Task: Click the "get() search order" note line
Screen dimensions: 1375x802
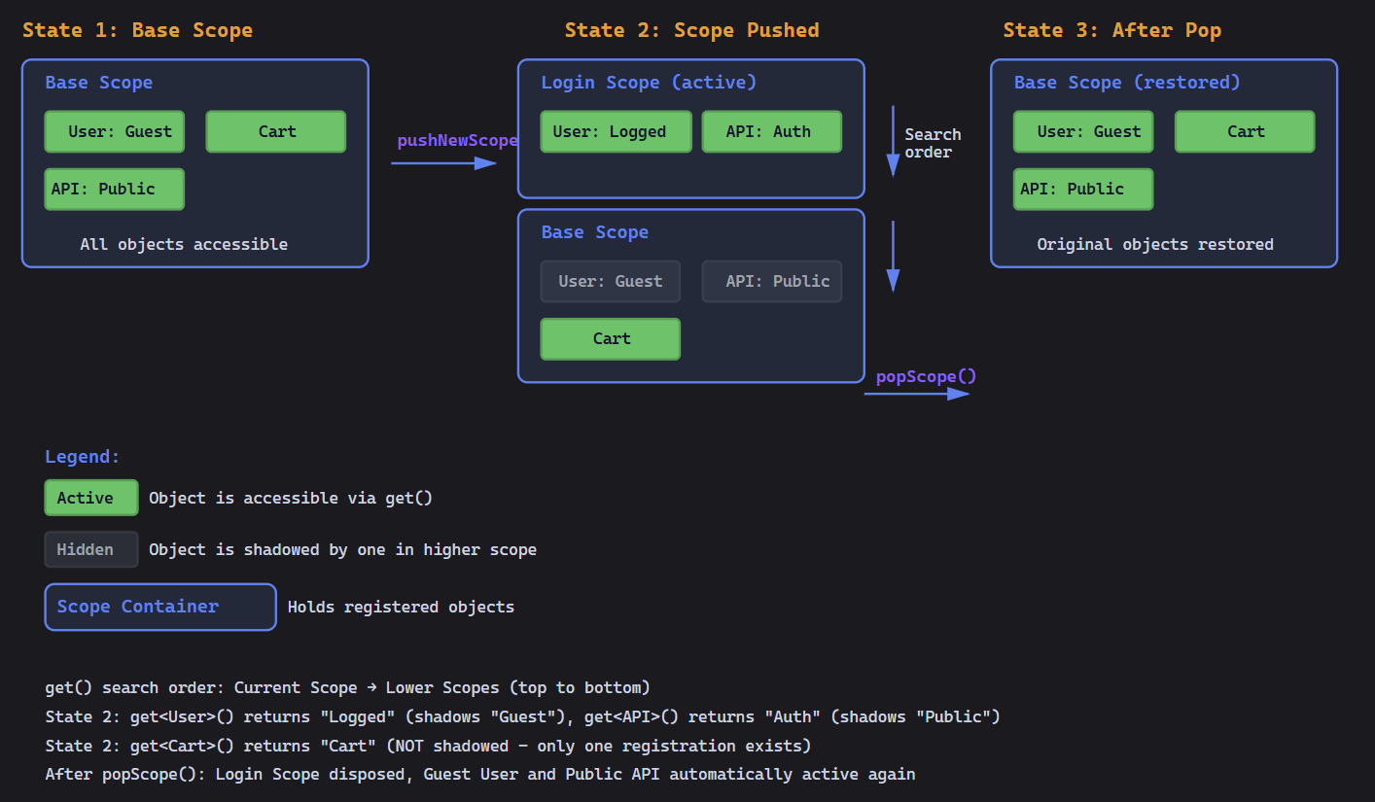Action: coord(347,687)
